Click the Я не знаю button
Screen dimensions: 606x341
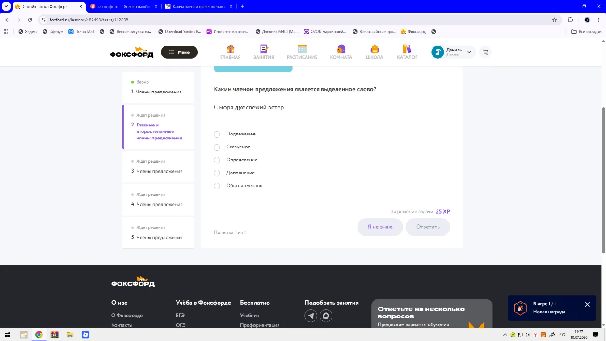click(x=380, y=227)
